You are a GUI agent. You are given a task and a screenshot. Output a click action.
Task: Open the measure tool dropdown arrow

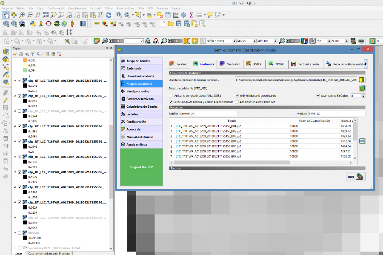click(205, 15)
